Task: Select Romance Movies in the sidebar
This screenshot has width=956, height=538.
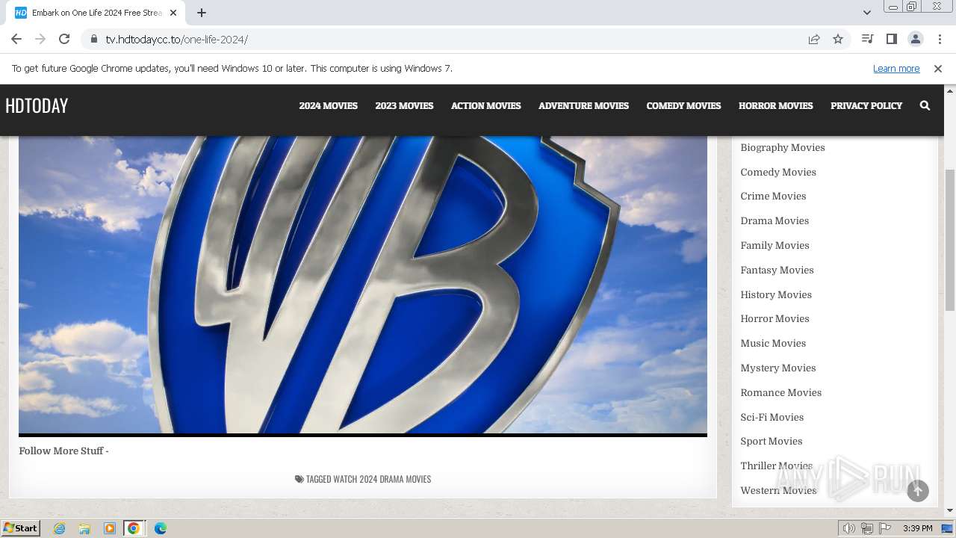Action: tap(780, 392)
